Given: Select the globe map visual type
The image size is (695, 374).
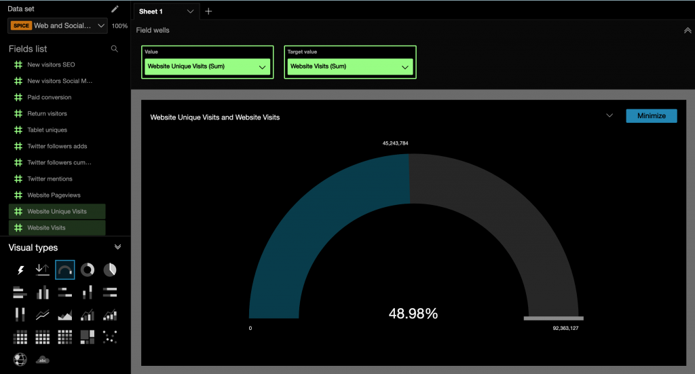Looking at the screenshot, I should tap(20, 359).
